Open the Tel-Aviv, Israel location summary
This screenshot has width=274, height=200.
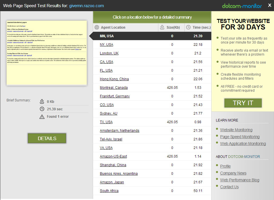click(x=111, y=139)
